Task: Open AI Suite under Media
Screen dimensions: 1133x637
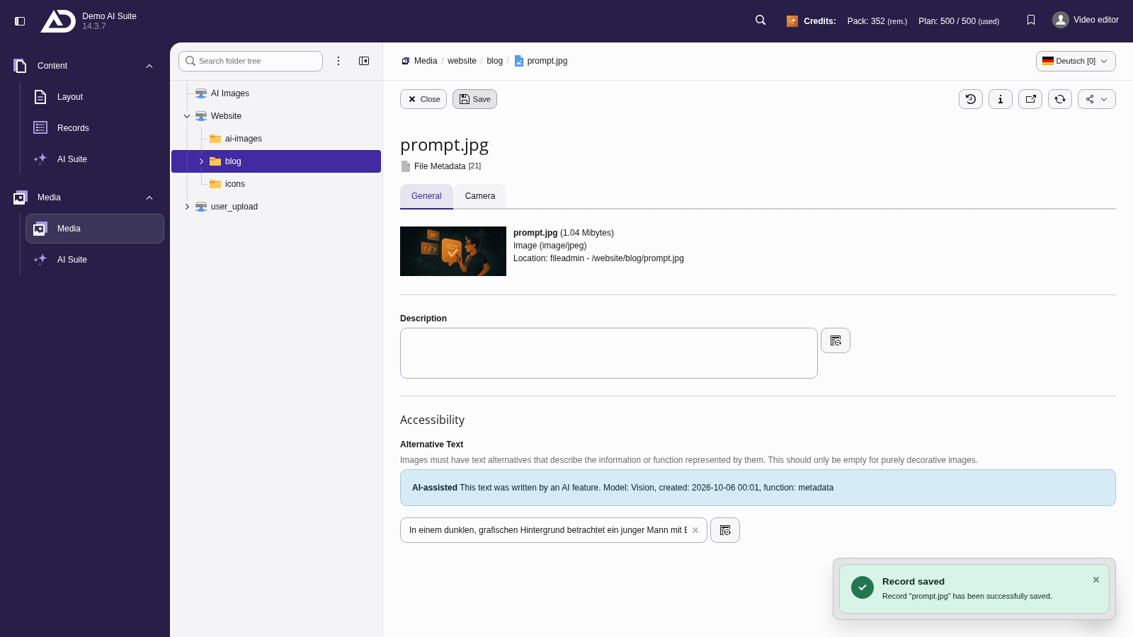Action: click(x=95, y=260)
